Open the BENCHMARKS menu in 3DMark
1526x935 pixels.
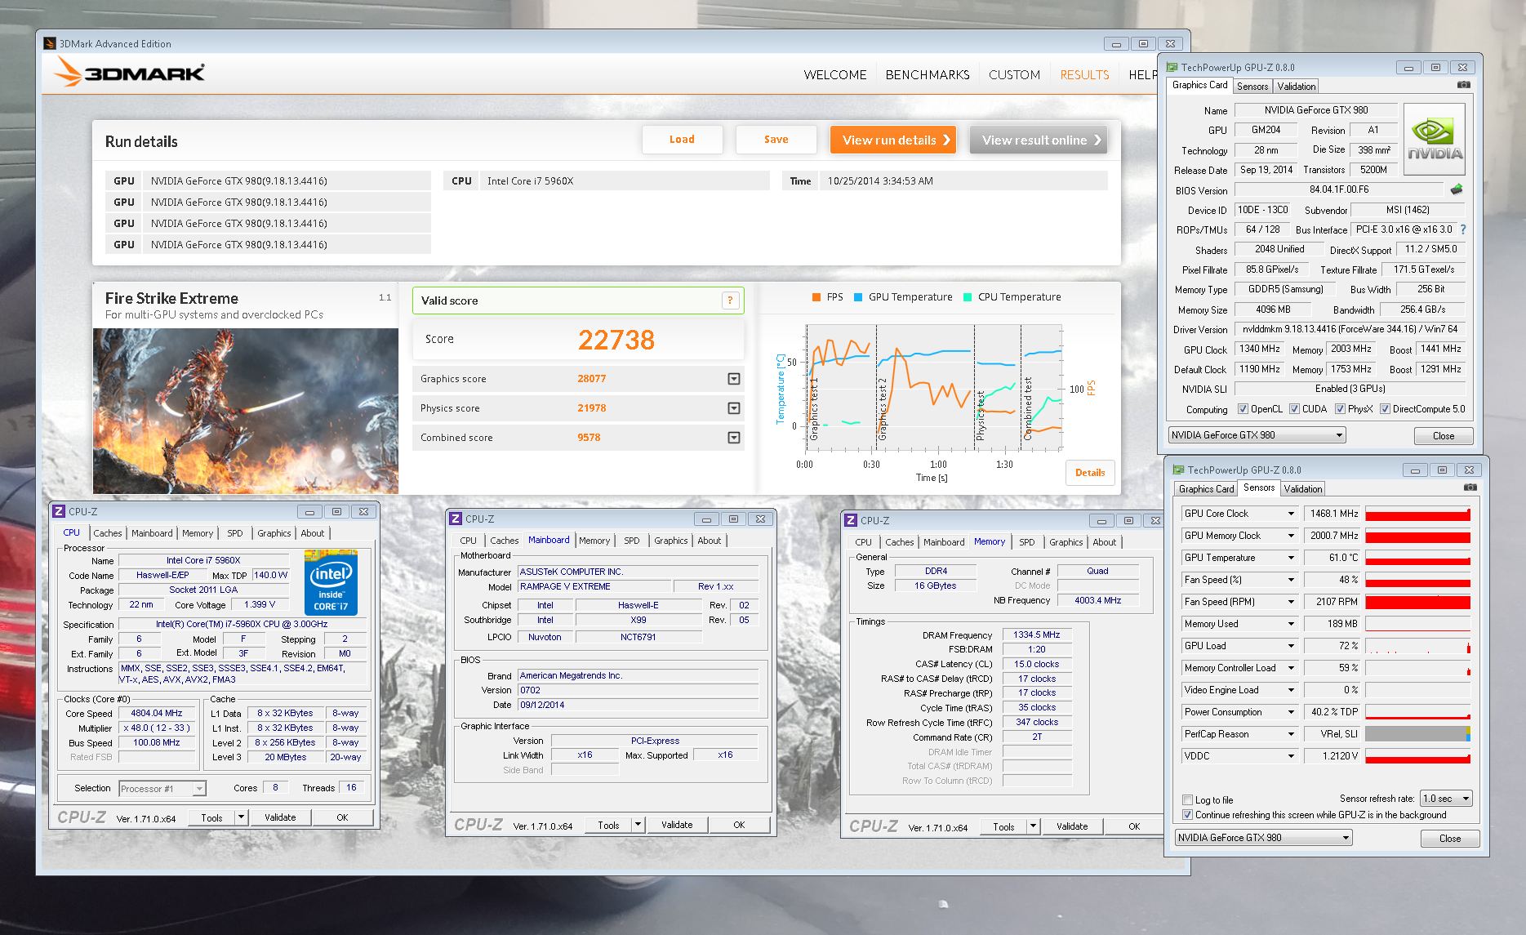[928, 74]
